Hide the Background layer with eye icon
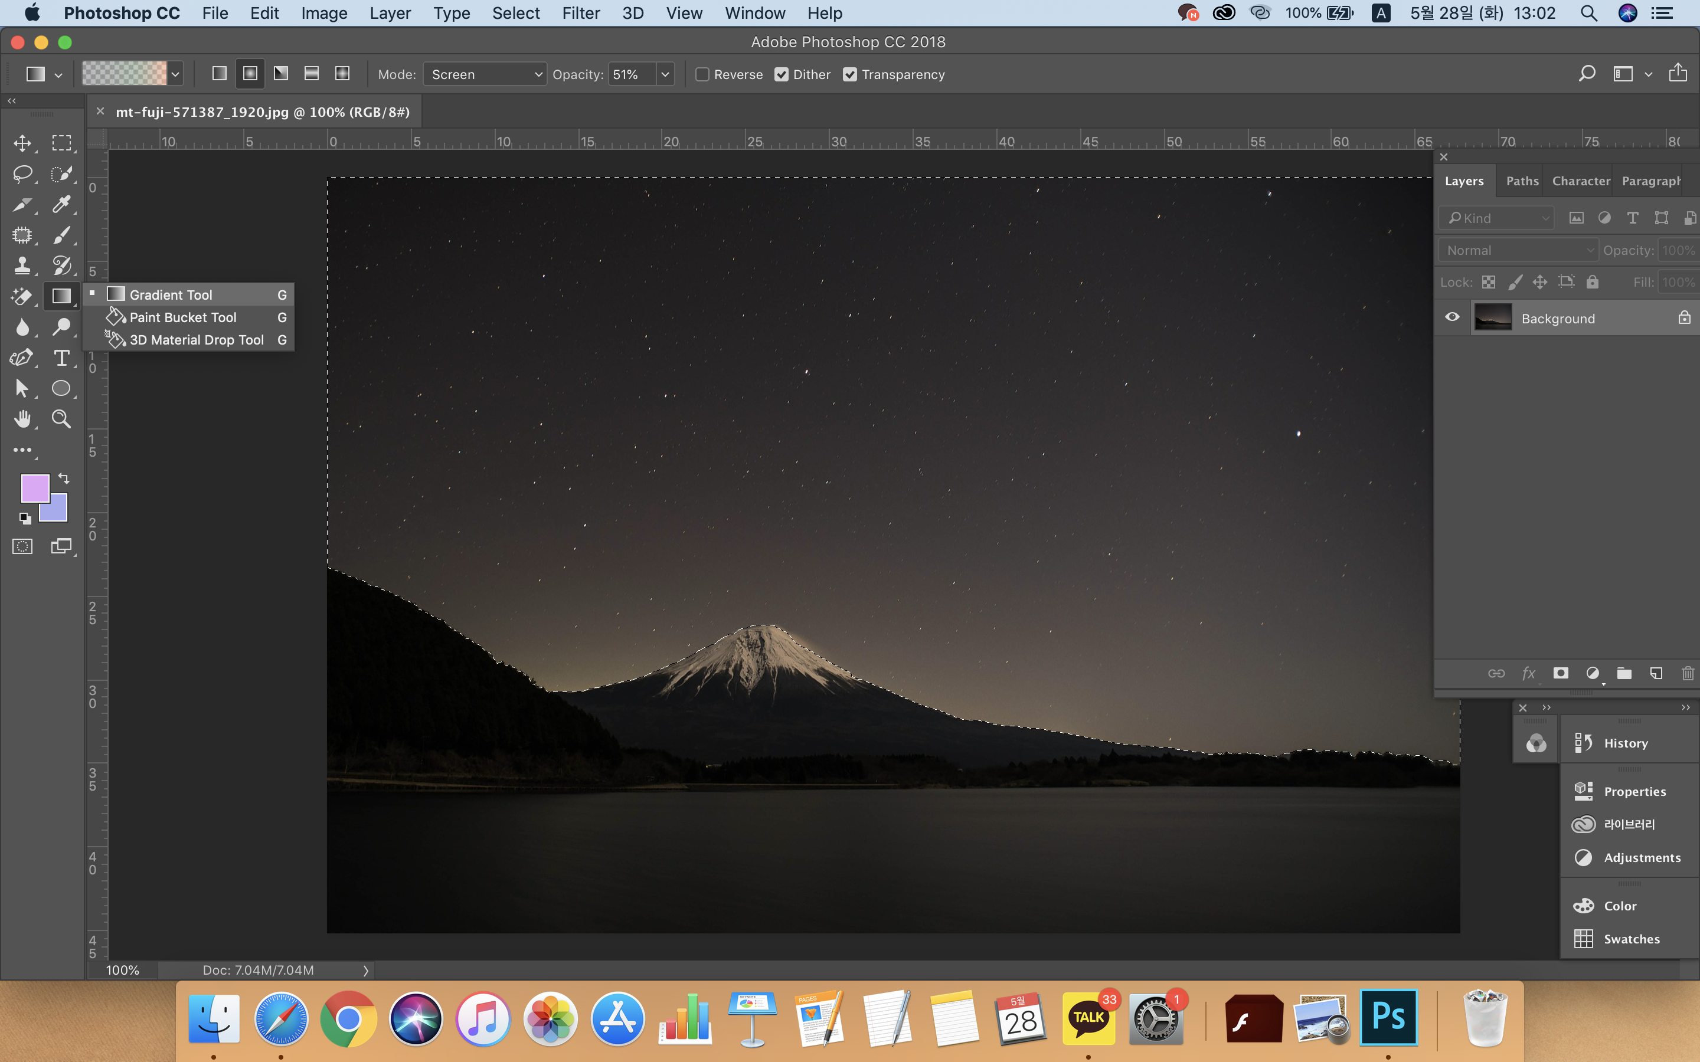Screen dimensions: 1700x1062 (x=1452, y=317)
